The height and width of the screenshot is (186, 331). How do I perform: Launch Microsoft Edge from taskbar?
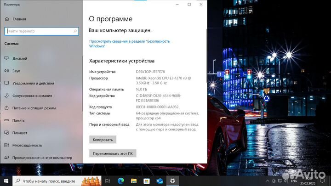[120, 181]
